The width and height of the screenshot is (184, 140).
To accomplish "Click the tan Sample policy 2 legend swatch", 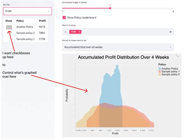I will click(160, 74).
